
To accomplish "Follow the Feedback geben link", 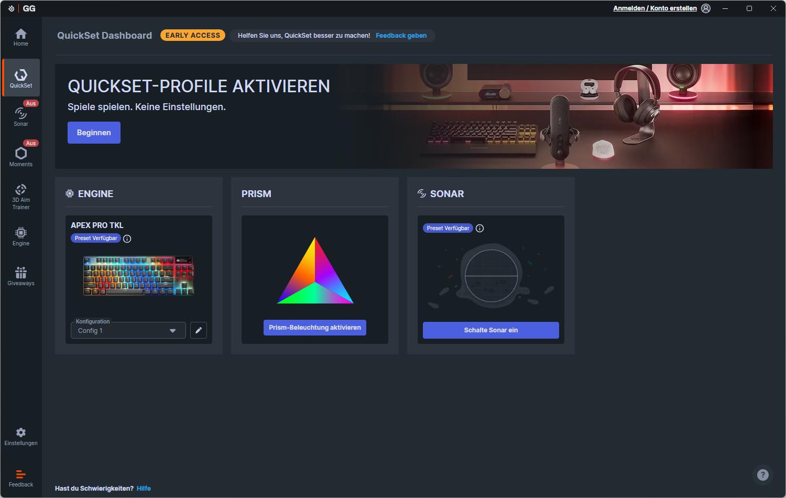I will click(401, 36).
